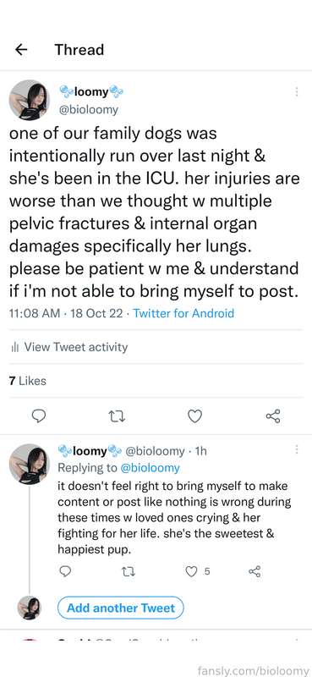Viewport: 312px width, 677px height.
Task: Retweet the main tweet
Action: point(117,416)
